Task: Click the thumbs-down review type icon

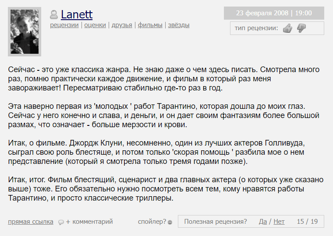Action: [x=301, y=28]
